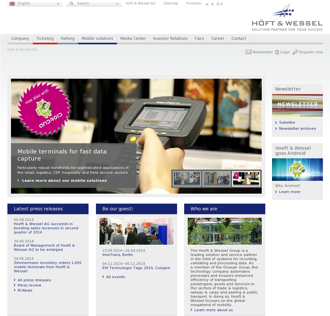Open All press releases link

pyautogui.click(x=34, y=280)
